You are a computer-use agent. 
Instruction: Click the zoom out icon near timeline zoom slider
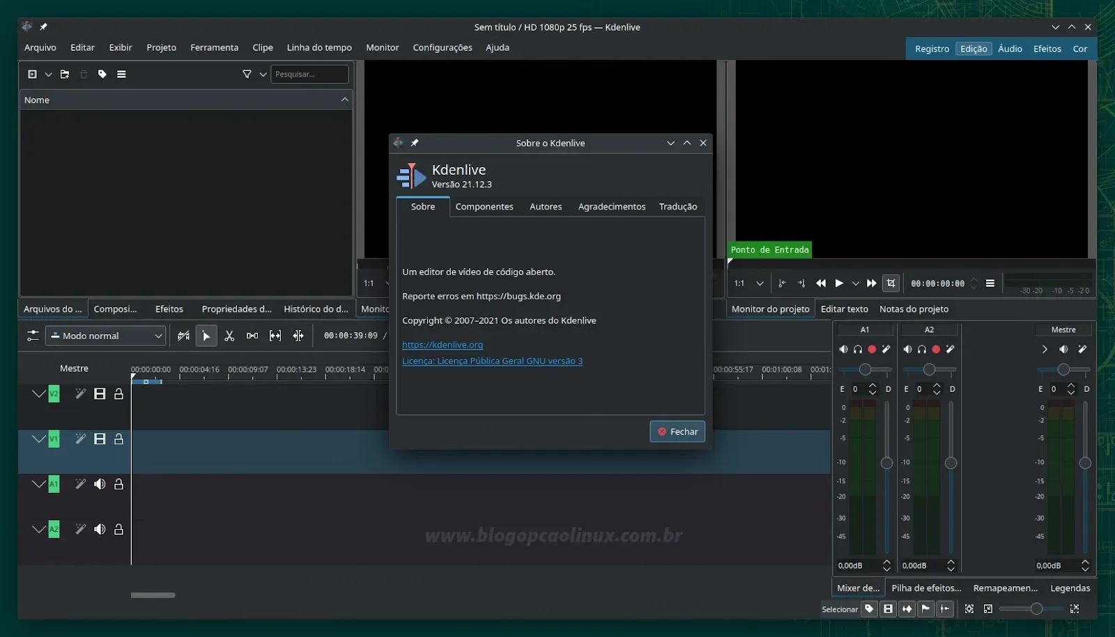pos(988,608)
